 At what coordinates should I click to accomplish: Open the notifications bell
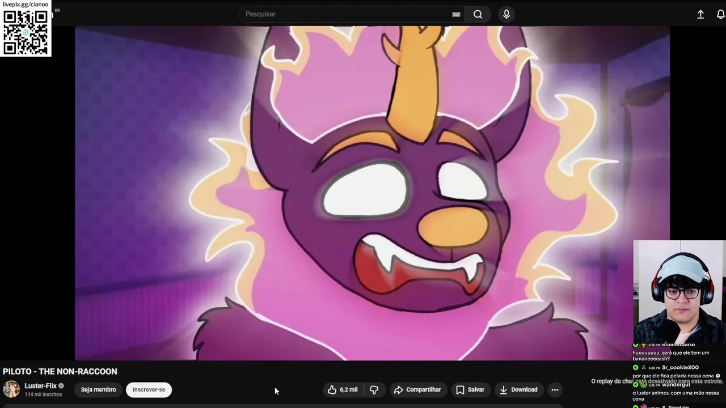click(x=721, y=15)
